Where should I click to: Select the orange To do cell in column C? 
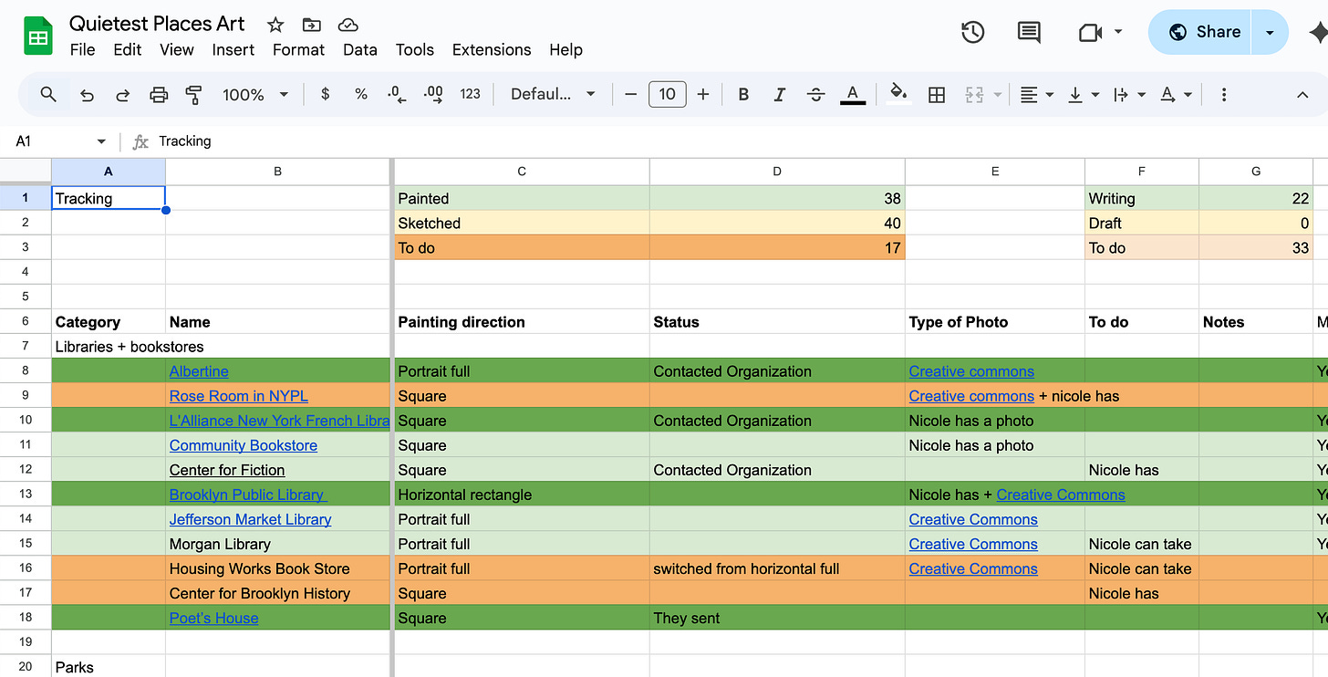click(522, 248)
